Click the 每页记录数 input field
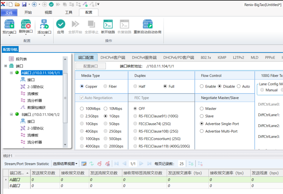The width and height of the screenshot is (283, 194). (181, 164)
